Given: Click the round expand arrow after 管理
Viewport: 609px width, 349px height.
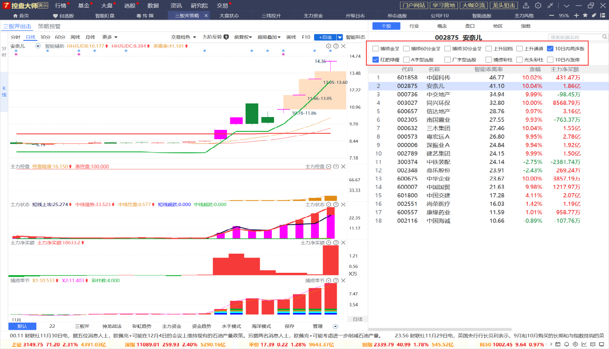Looking at the screenshot, I should click(335, 326).
